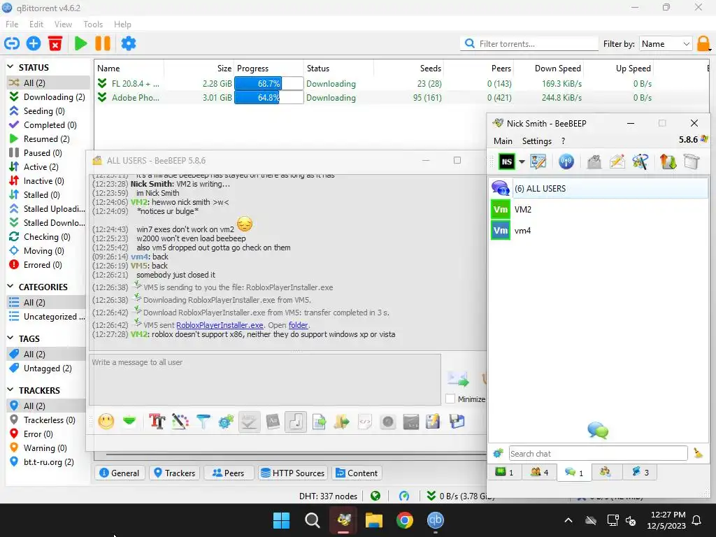
Task: Open the NS user status dropdown arrow
Action: 522,162
